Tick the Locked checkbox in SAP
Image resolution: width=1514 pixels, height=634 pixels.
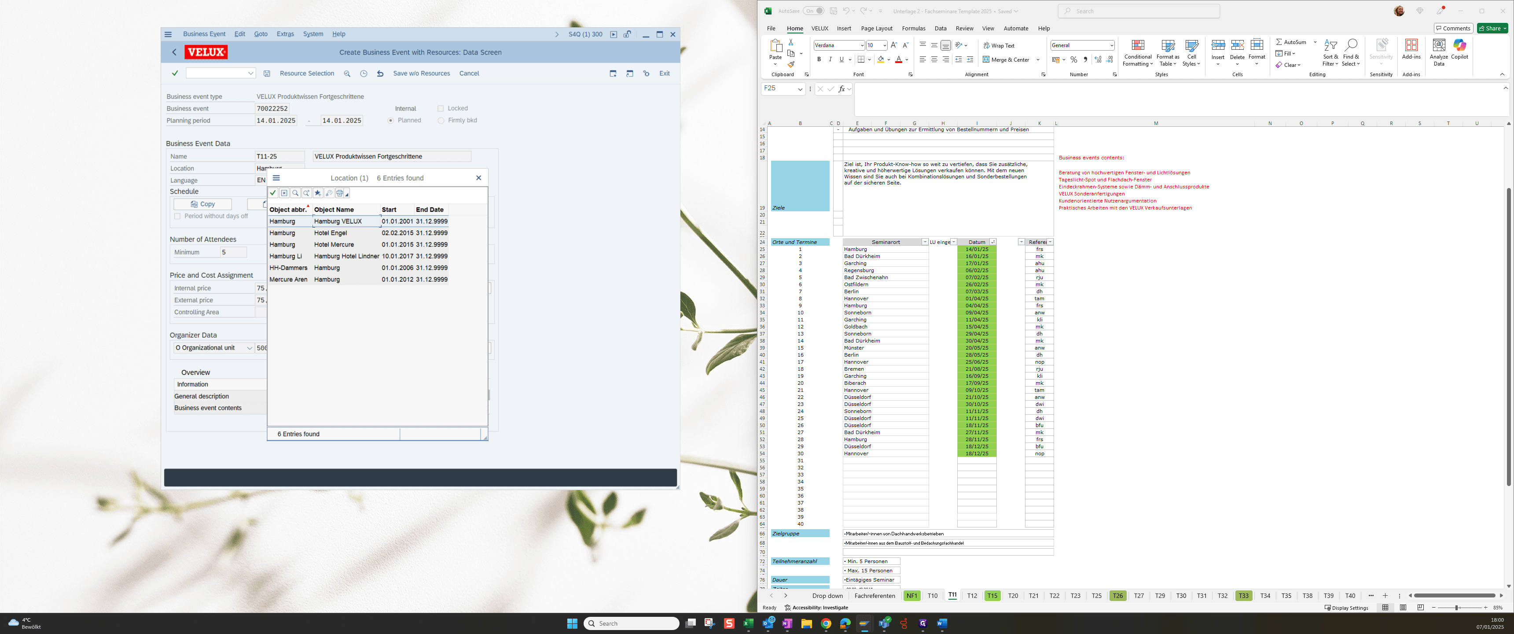tap(440, 108)
